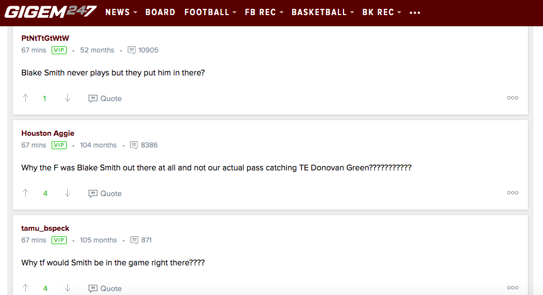Viewport: 543px width, 295px height.
Task: Quote Houston Aggie's post
Action: pos(105,193)
